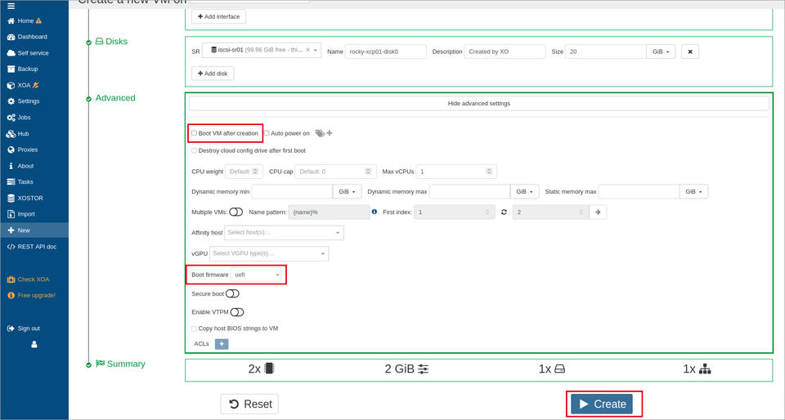Open Dynamic memory max GiB dropdown
Screen dimensions: 785x420
tap(525, 191)
